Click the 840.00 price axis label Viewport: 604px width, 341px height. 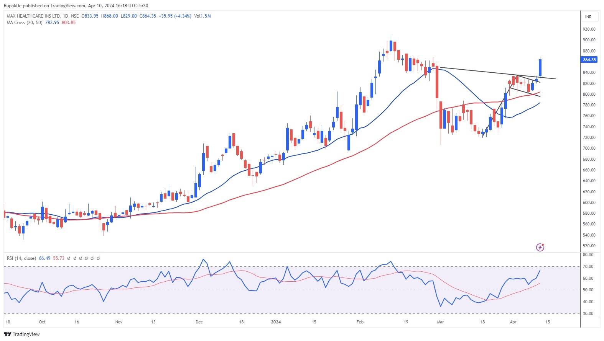(x=589, y=72)
